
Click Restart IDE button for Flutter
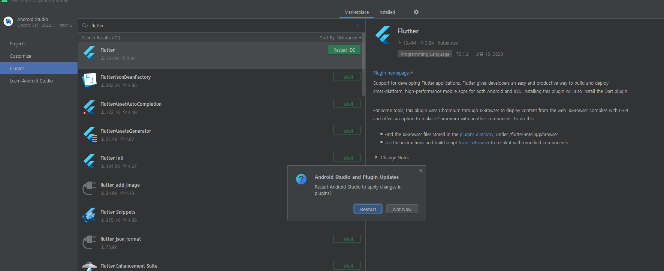click(x=344, y=50)
